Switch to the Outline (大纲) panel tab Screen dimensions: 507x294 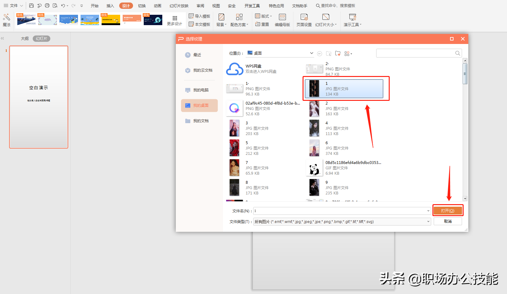click(x=25, y=39)
